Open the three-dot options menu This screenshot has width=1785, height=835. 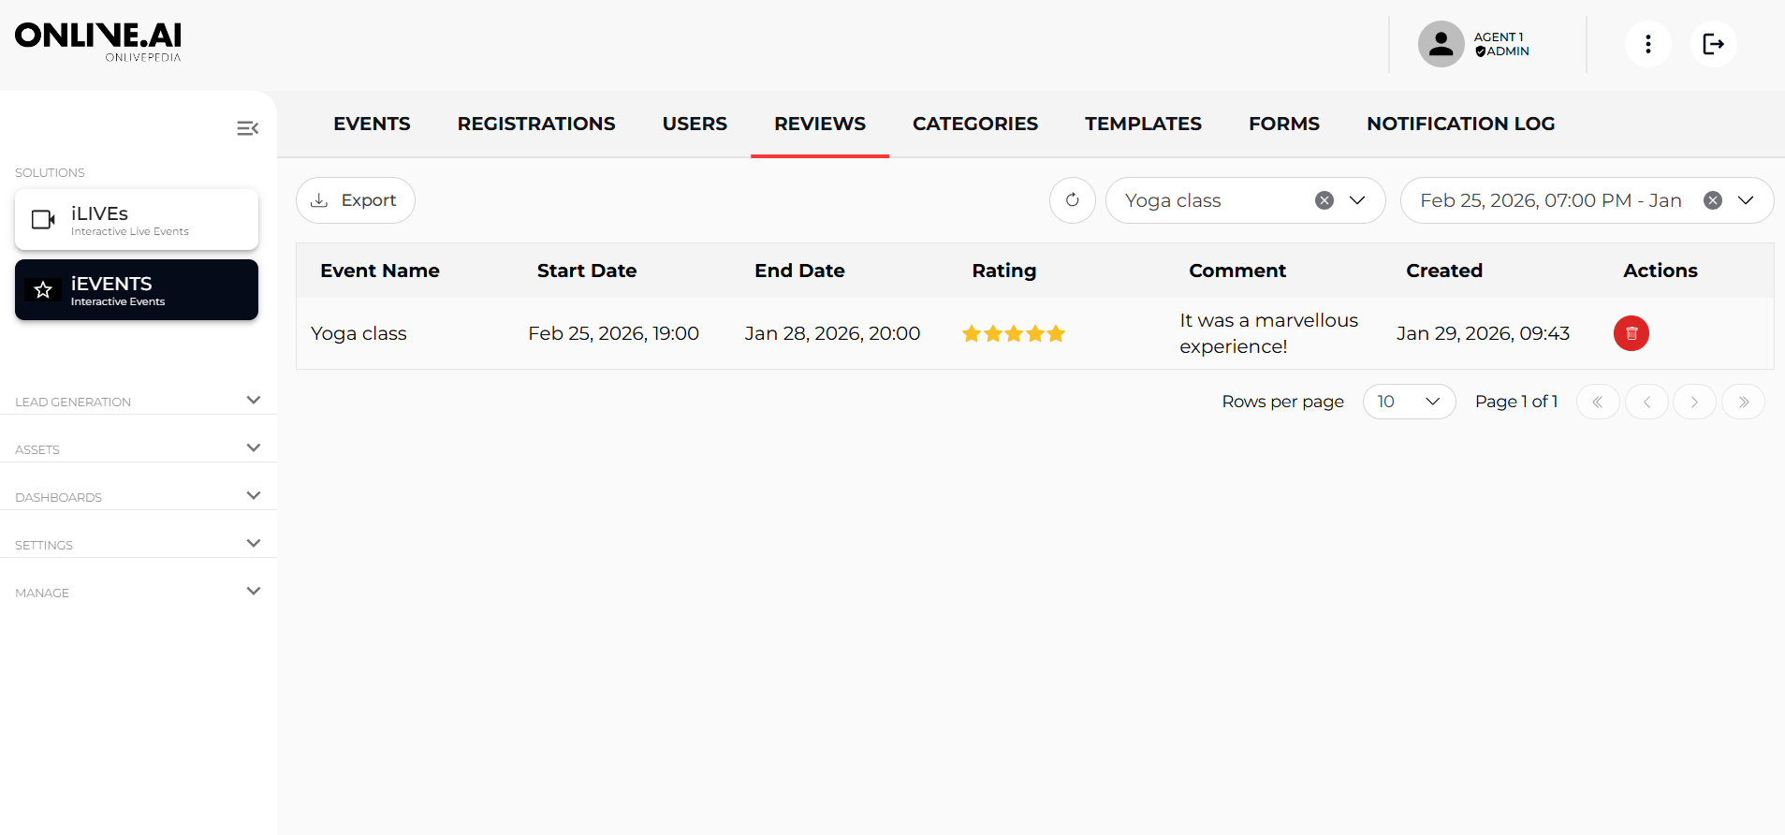tap(1647, 44)
